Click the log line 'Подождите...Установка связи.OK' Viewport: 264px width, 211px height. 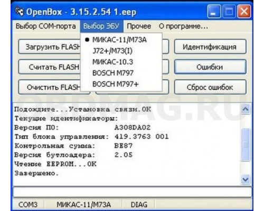[82, 109]
